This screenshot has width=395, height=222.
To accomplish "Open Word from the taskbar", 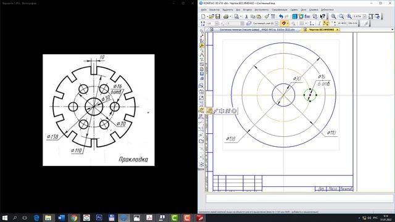I will tap(61, 218).
